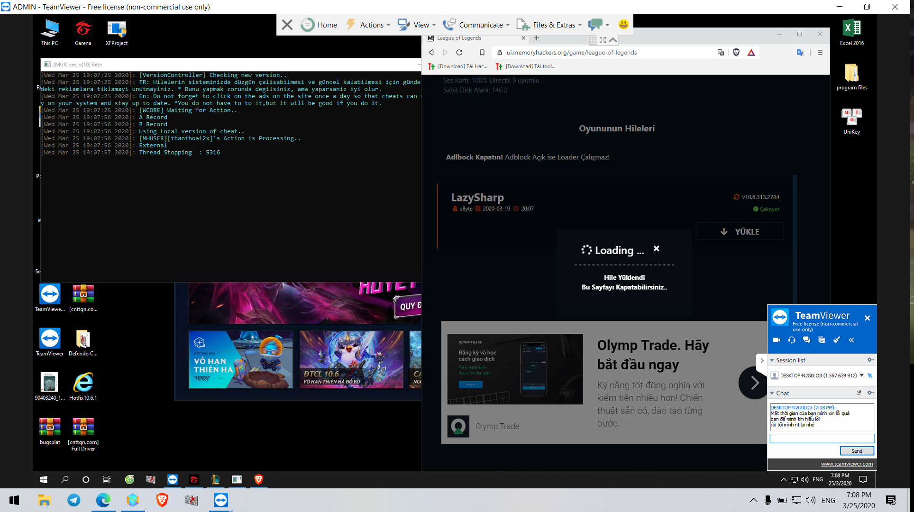
Task: Close the TeamViewer side panel
Action: 867,318
